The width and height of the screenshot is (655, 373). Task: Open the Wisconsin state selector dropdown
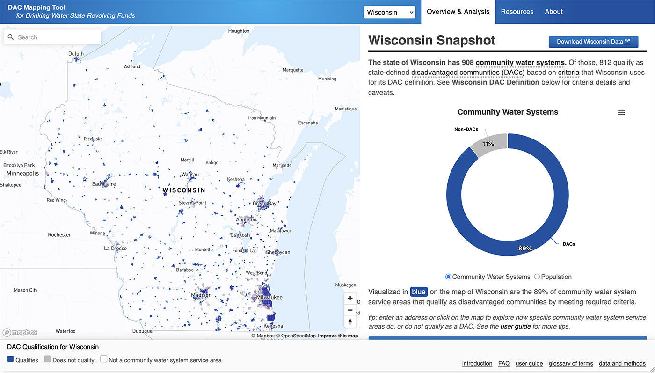389,12
